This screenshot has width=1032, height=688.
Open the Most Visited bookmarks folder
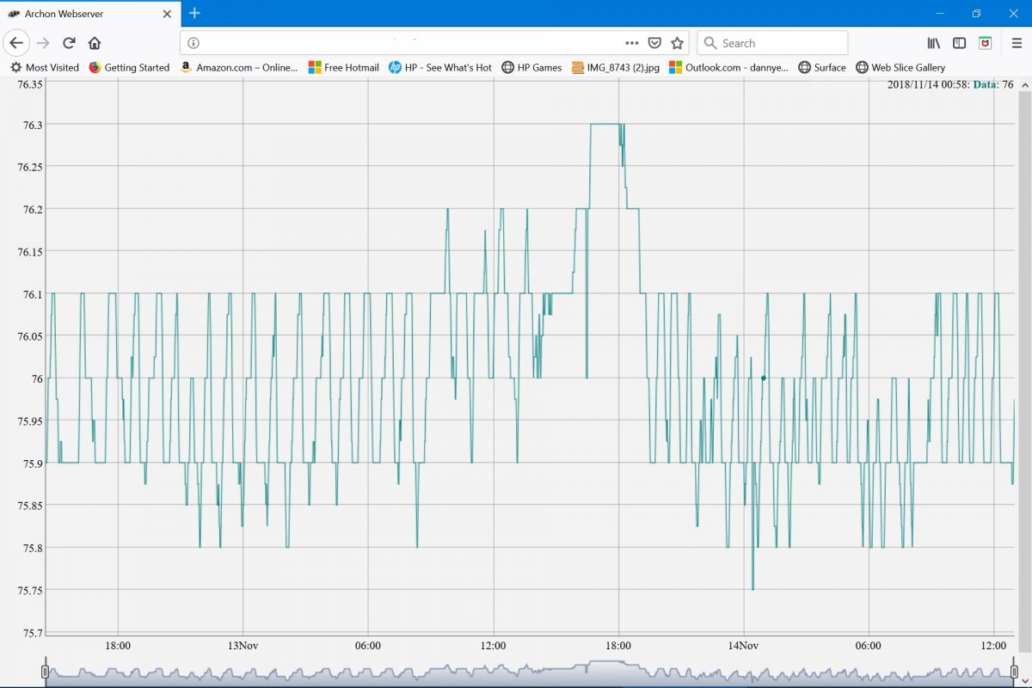point(44,67)
